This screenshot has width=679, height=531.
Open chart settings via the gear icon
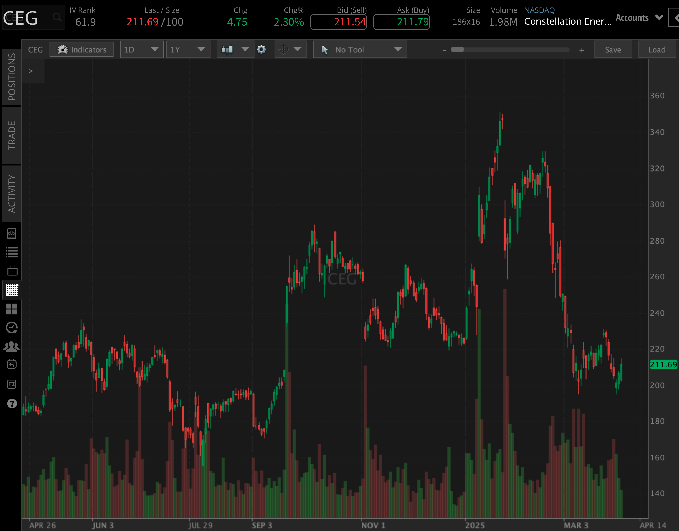261,49
